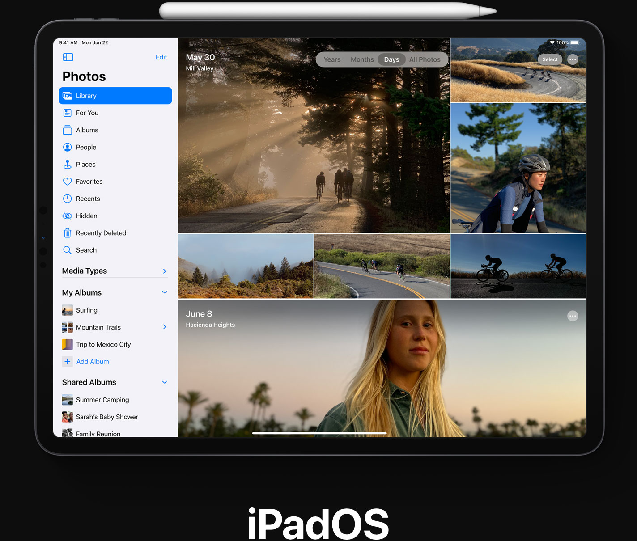Open the cyclists on yellow-lined road photo
637x541 pixels.
(x=382, y=266)
